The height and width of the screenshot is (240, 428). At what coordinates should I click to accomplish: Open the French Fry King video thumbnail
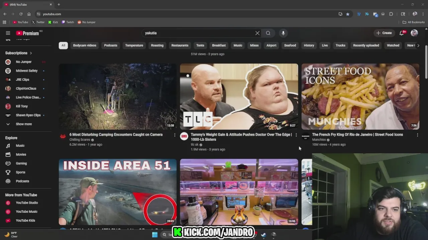tap(360, 97)
